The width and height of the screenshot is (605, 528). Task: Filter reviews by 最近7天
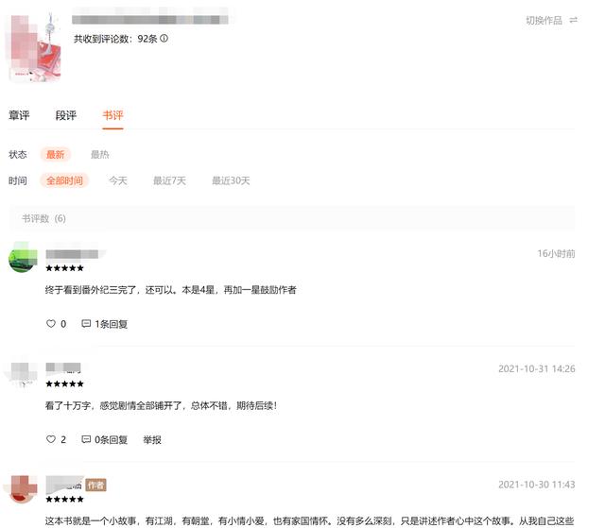click(169, 180)
